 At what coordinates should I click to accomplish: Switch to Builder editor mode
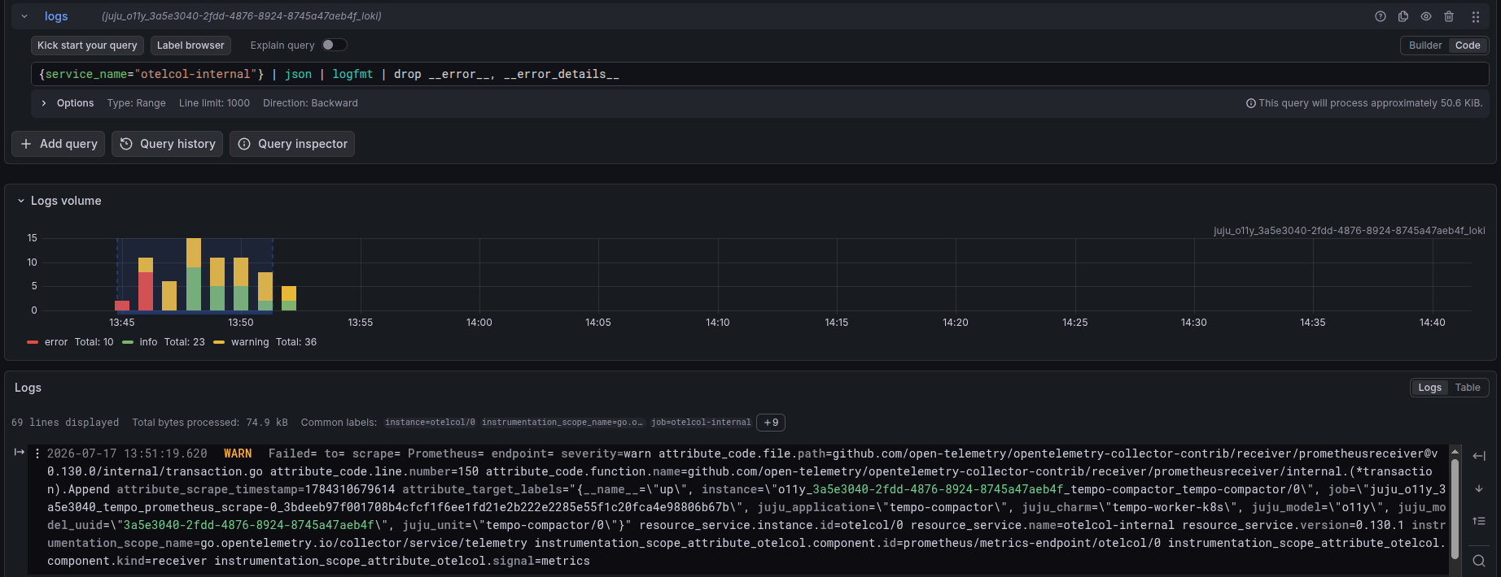[x=1425, y=46]
